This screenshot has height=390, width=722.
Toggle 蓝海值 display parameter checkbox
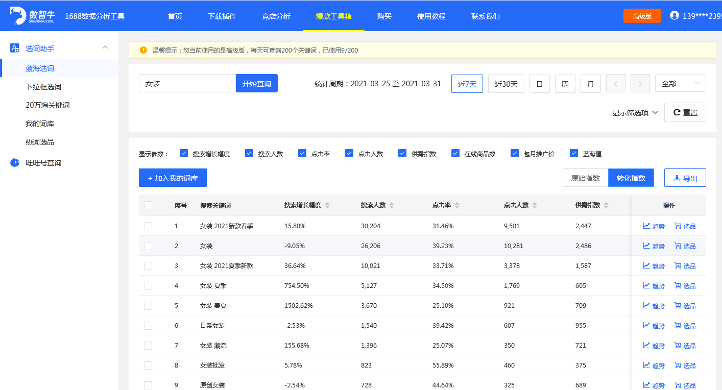[x=574, y=153]
